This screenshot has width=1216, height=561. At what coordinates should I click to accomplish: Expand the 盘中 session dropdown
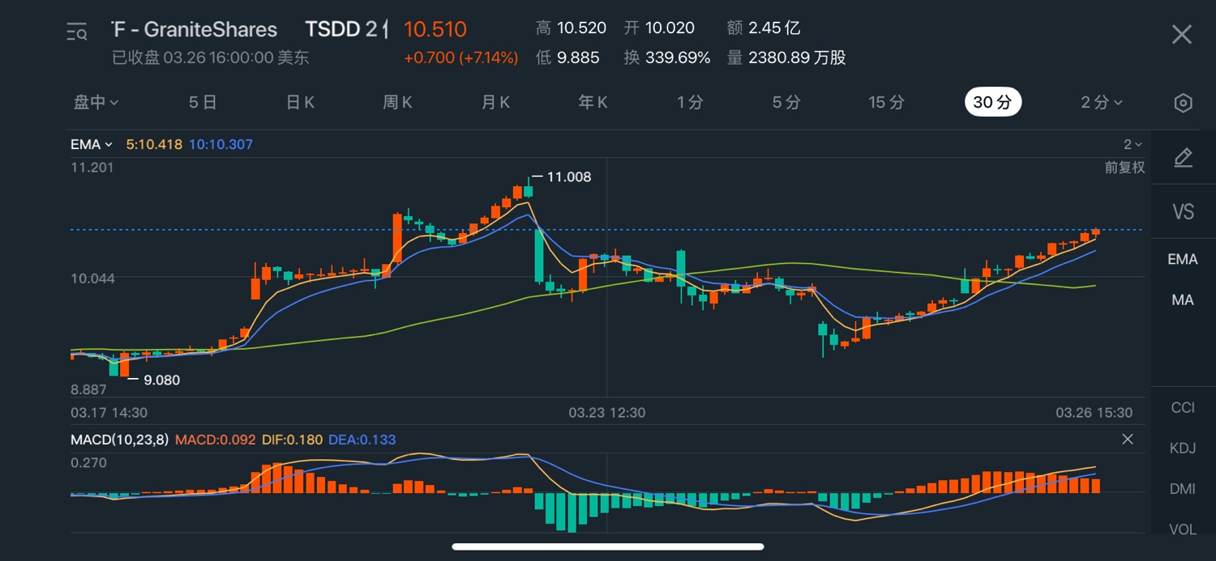(96, 102)
